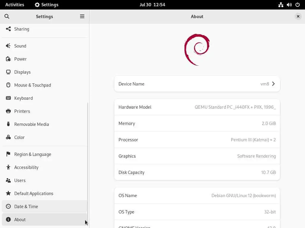Open the clock showing Jul 30 12:54
The image size is (305, 228).
coord(152,5)
